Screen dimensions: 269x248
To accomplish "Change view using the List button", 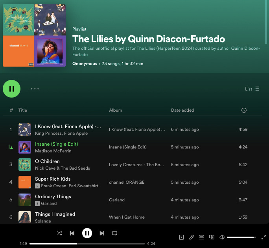I will (252, 89).
